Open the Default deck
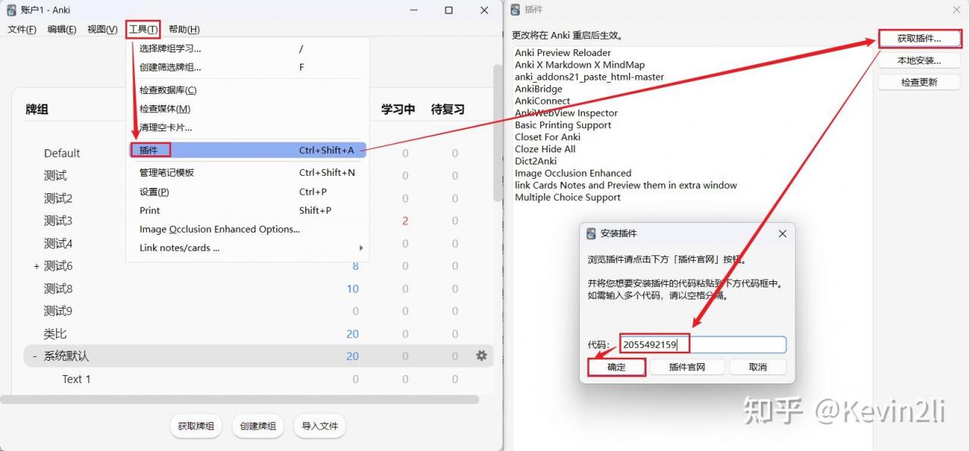Screen dimensions: 970x451 pos(62,153)
